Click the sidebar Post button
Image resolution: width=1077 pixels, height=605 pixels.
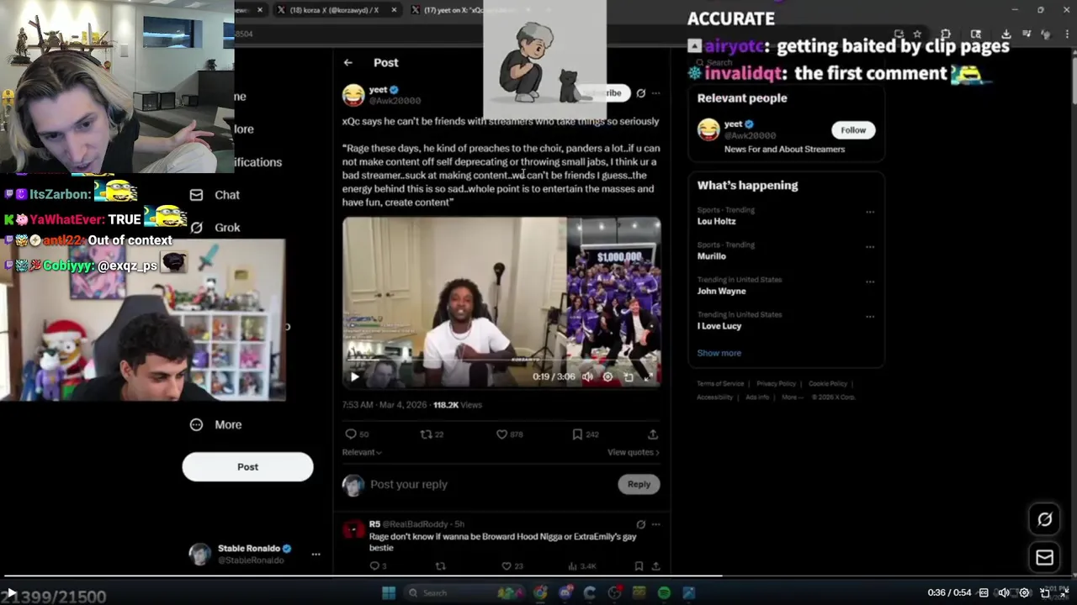click(x=247, y=467)
